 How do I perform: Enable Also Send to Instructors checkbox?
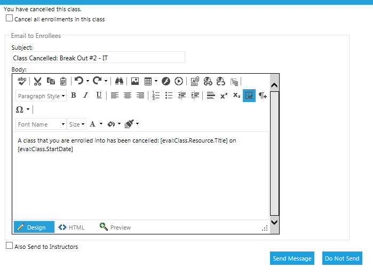click(10, 246)
